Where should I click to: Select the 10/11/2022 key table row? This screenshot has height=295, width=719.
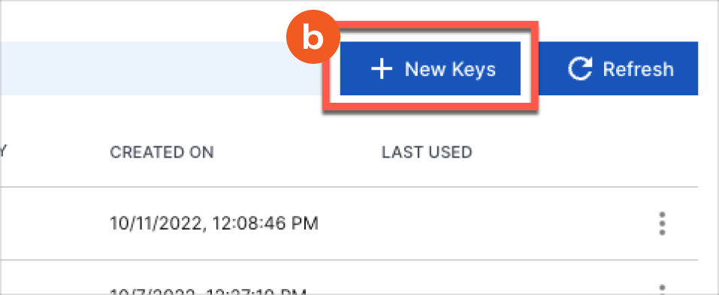click(x=349, y=224)
